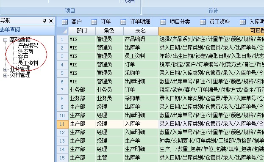Screen dimensions: 264x162
Task: Click 生产部 department cell in row 9
Action: tap(82, 107)
